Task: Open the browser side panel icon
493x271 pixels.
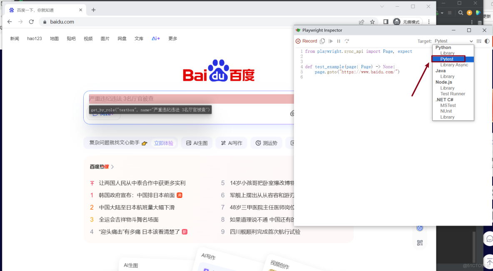Action: tap(386, 22)
